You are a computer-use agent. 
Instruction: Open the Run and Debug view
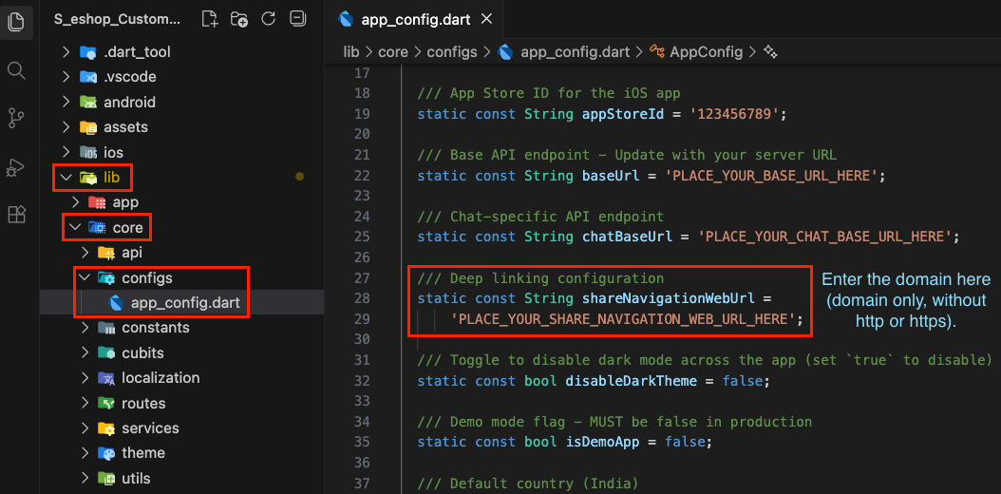click(x=16, y=167)
